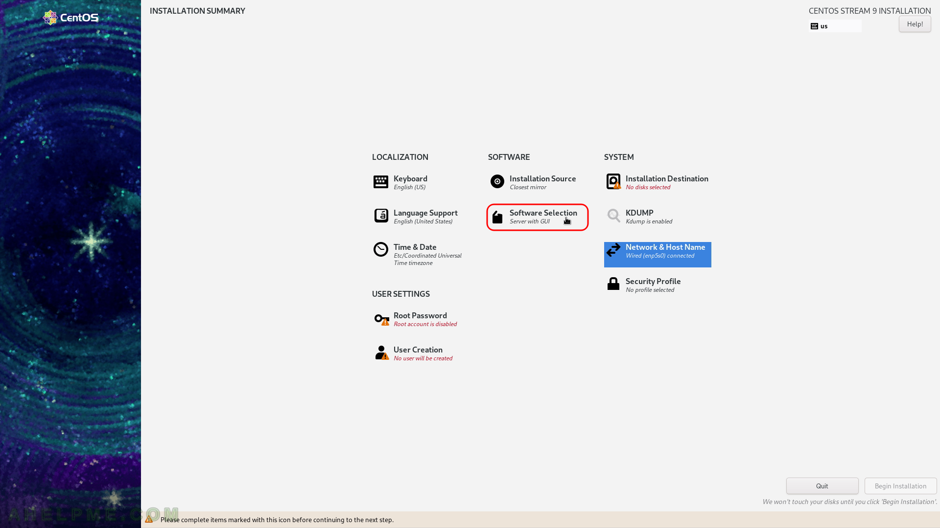Click 'Closest mirror' status text
The image size is (940, 528).
[528, 187]
